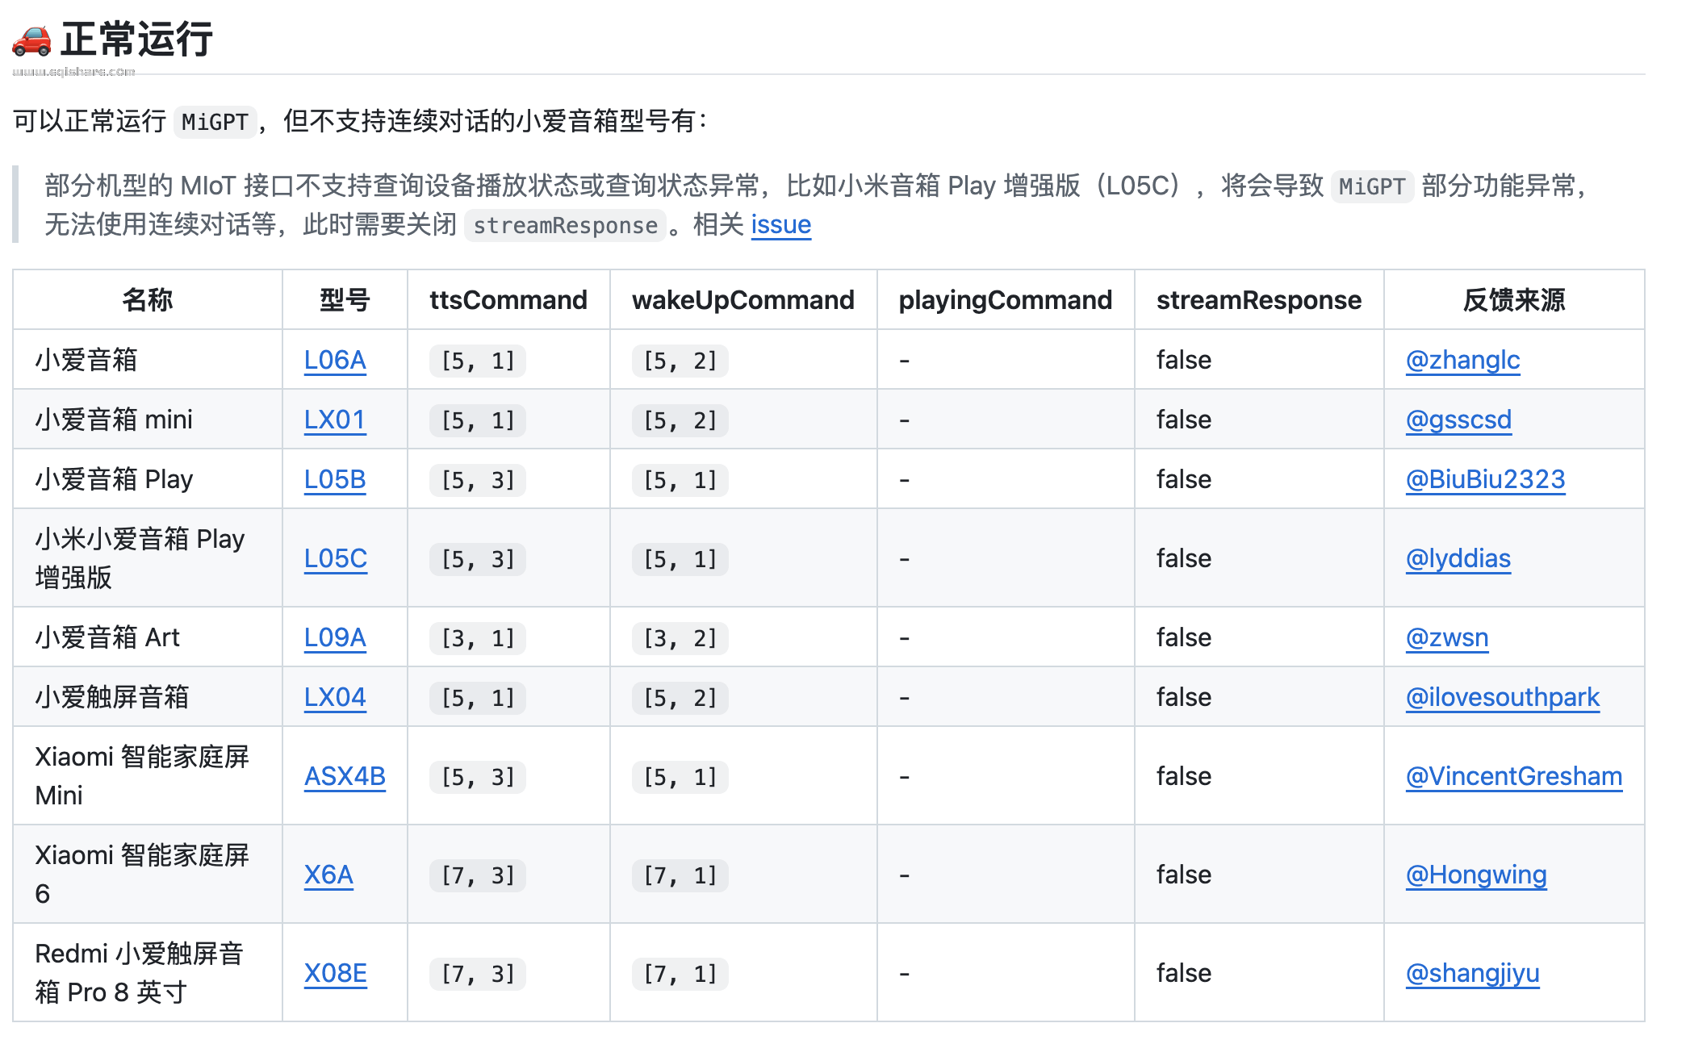Click the @Hongwing contributor link
The height and width of the screenshot is (1044, 1690).
(1476, 875)
